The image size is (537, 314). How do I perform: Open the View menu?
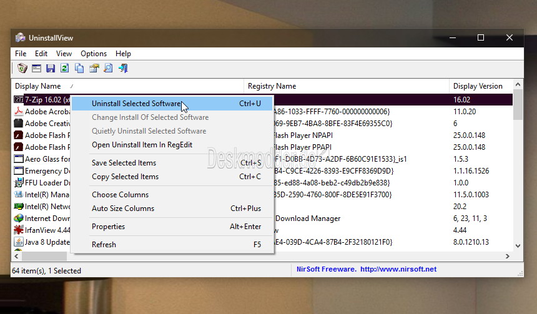coord(64,54)
